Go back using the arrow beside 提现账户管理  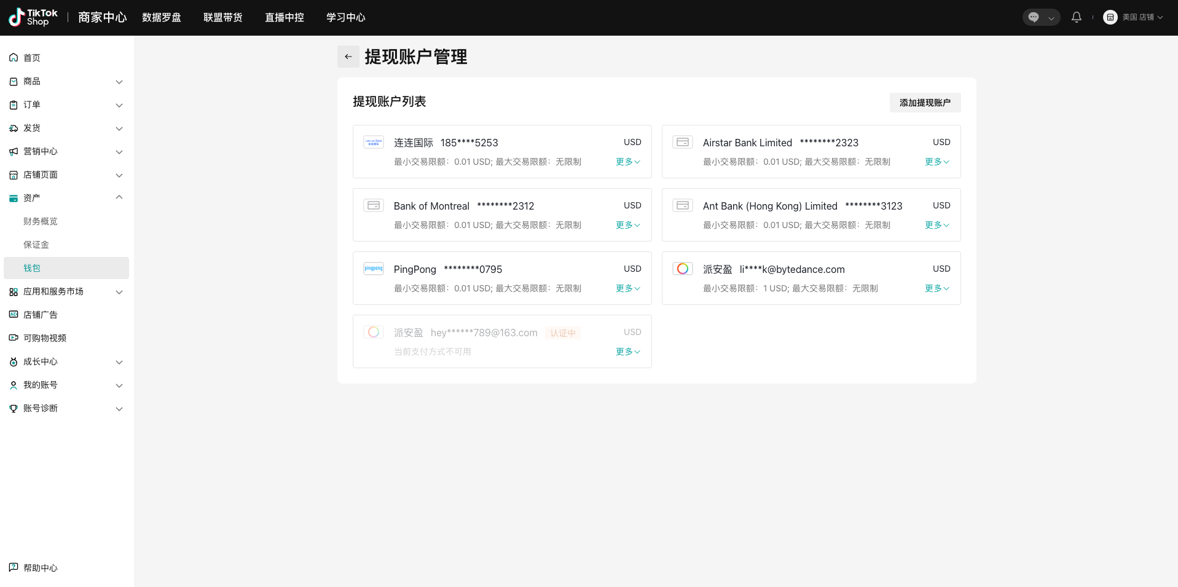348,57
